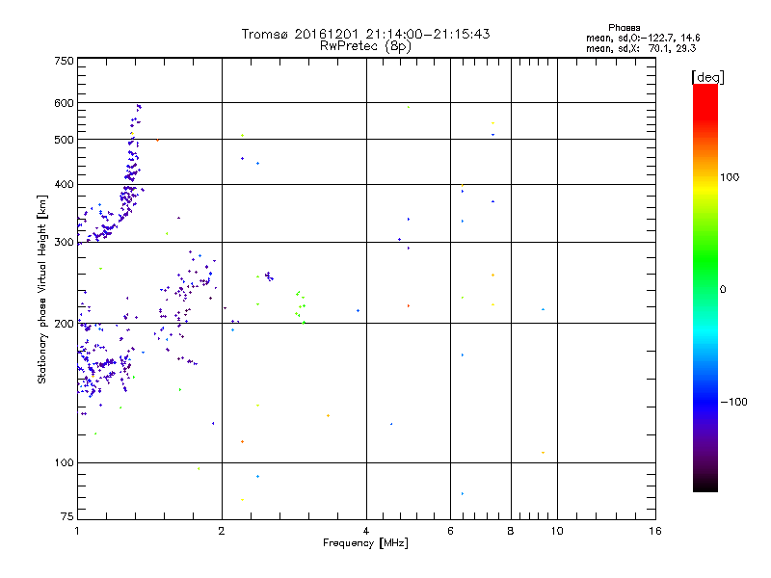Click the purple cluster near 2.5 MHz, 250 km
Image resolution: width=771 pixels, height=578 pixels.
pyautogui.click(x=269, y=276)
